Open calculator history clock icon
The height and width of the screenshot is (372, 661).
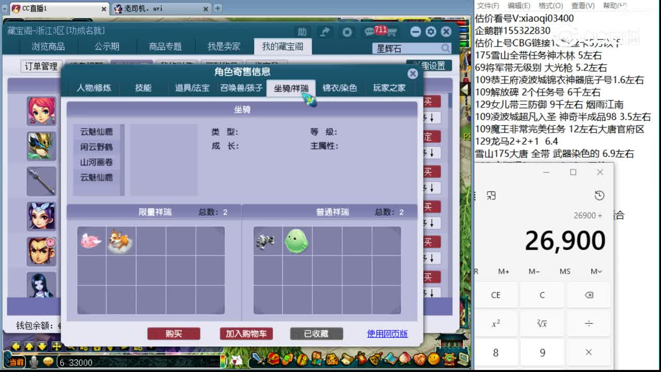[599, 195]
